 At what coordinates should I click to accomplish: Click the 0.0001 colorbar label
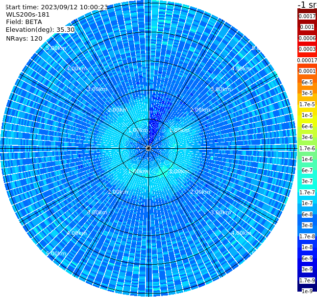coord(307,71)
